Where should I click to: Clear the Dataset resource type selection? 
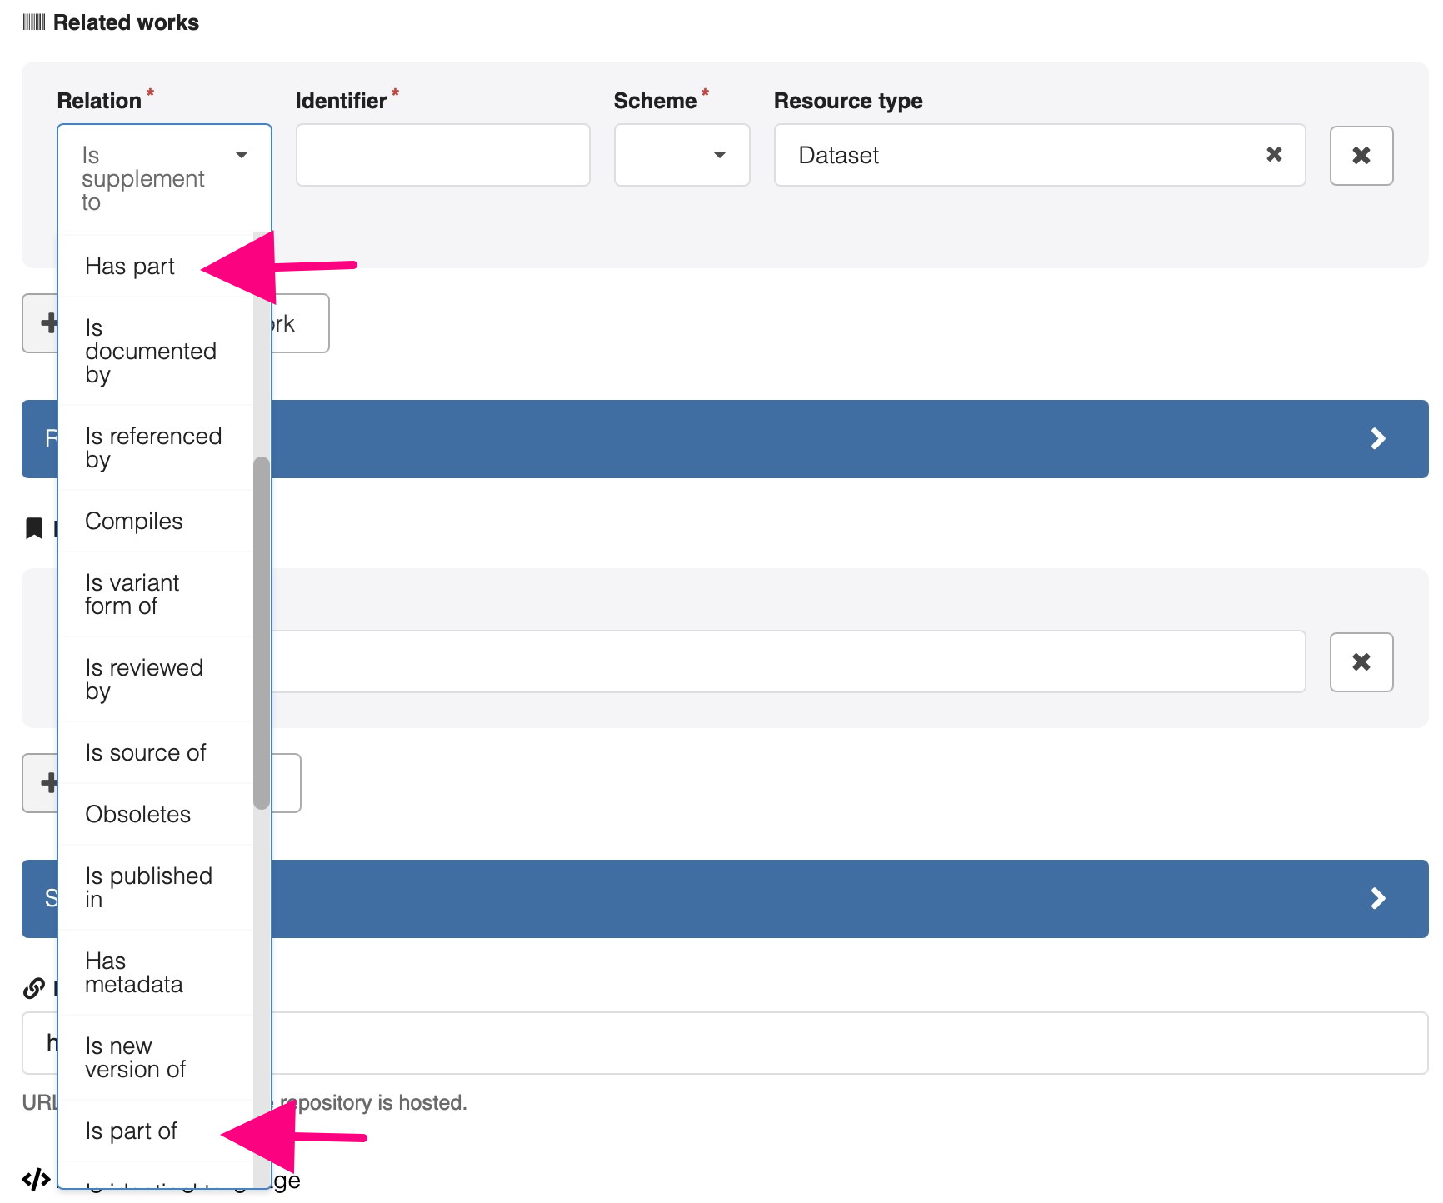pyautogui.click(x=1273, y=155)
